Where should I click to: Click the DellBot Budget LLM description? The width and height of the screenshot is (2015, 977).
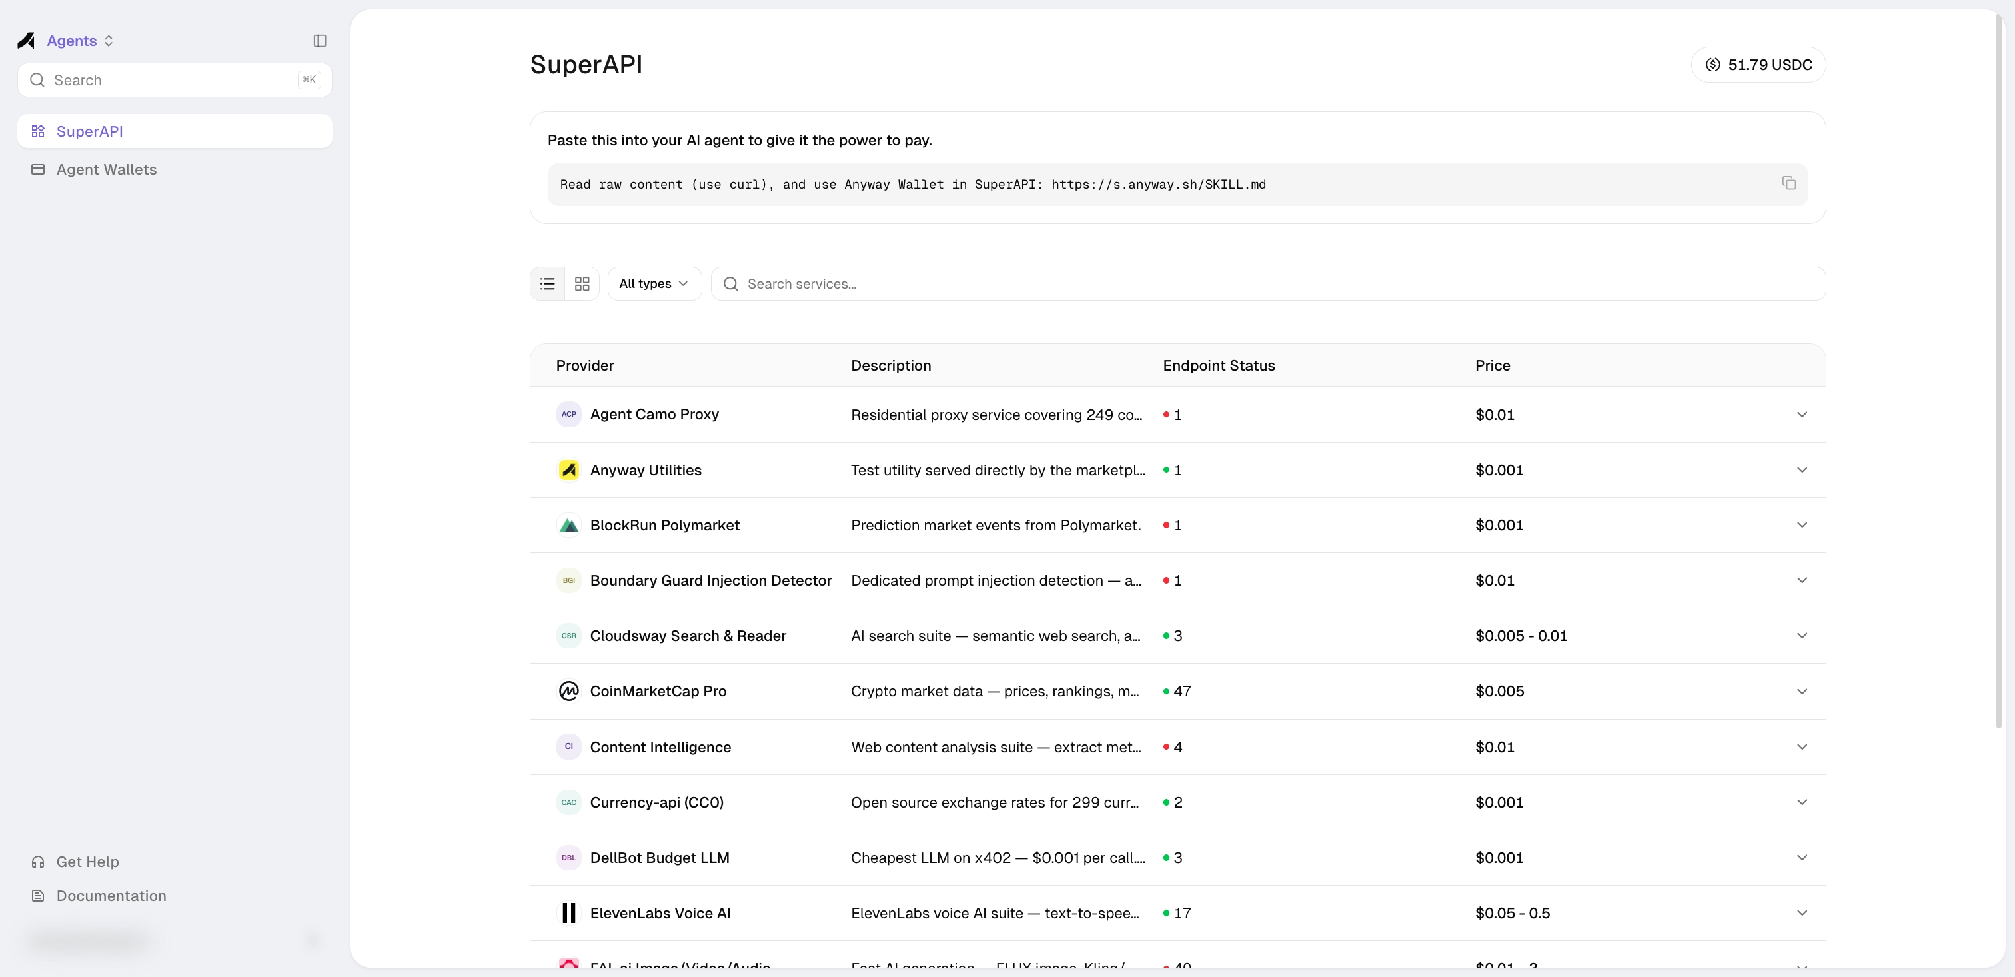click(998, 858)
